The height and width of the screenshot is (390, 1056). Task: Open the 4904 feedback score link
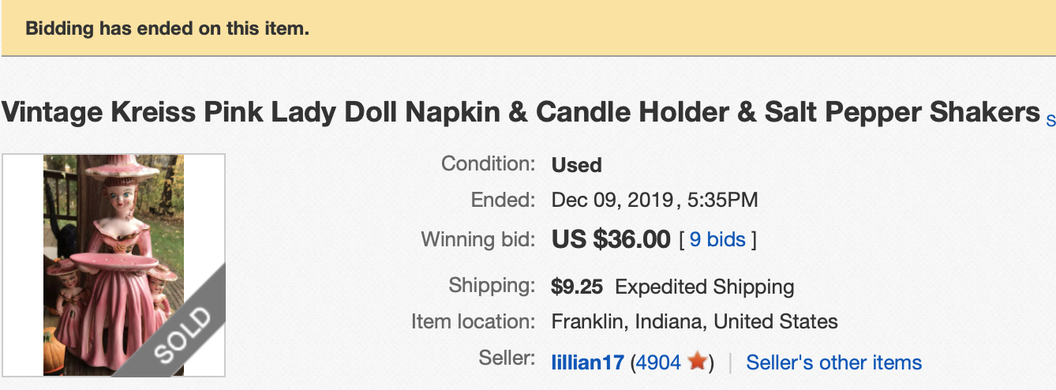point(658,363)
